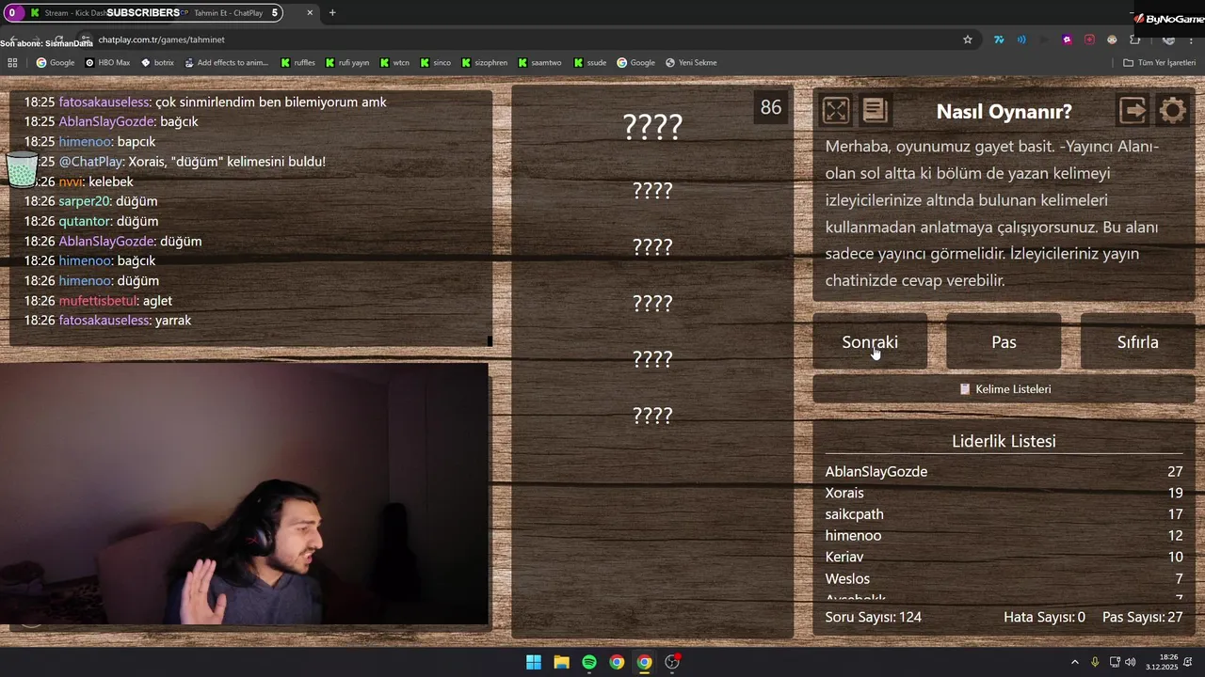Click Hata Sayısı: 0 counter

pos(1044,617)
